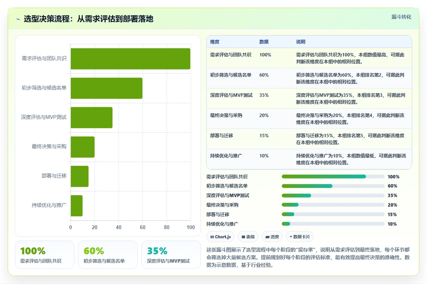Click the 20% value in the table
Image resolution: width=427 pixels, height=284 pixels.
point(264,115)
